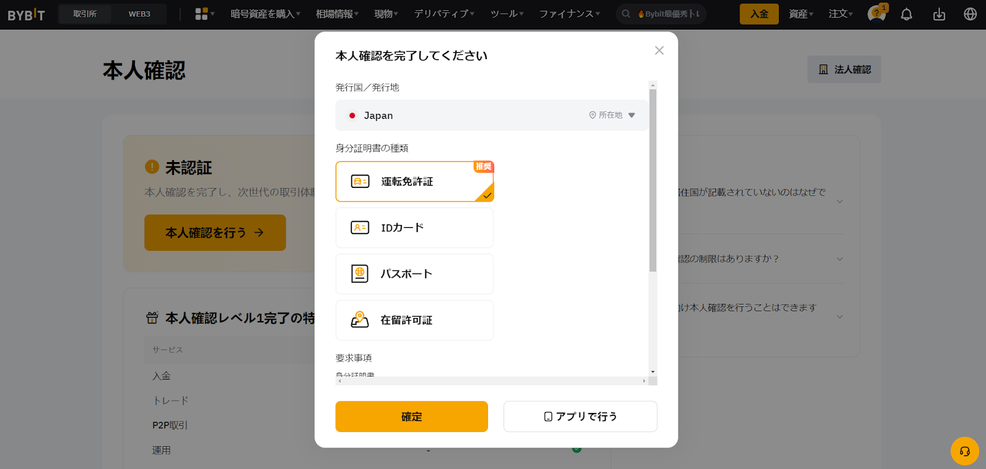Click the ID card icon
Viewport: 986px width, 469px height.
[360, 227]
